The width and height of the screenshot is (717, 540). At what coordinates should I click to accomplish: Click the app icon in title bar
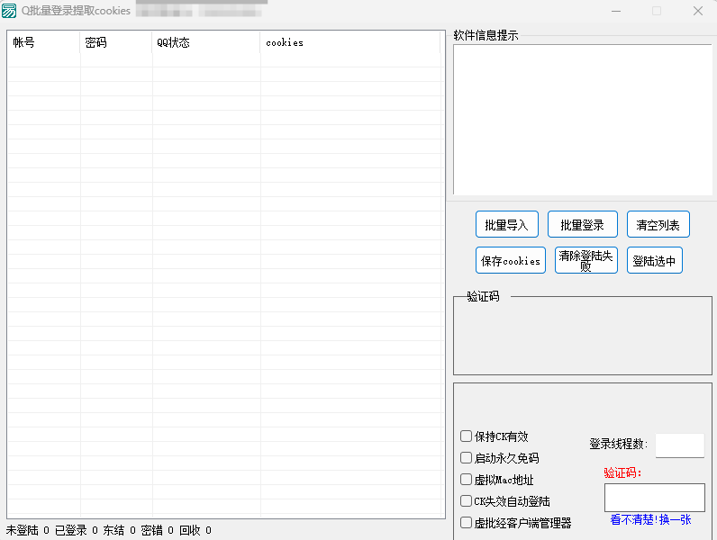9,11
